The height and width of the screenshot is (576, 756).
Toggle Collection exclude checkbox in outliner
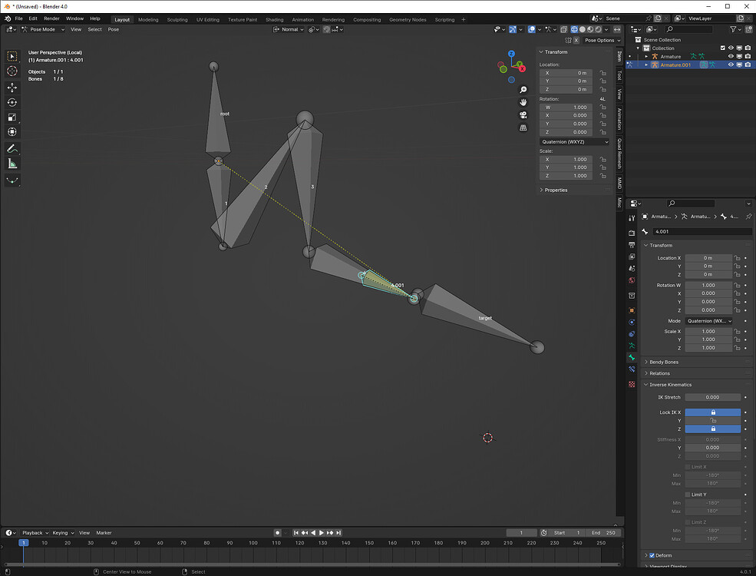point(722,48)
